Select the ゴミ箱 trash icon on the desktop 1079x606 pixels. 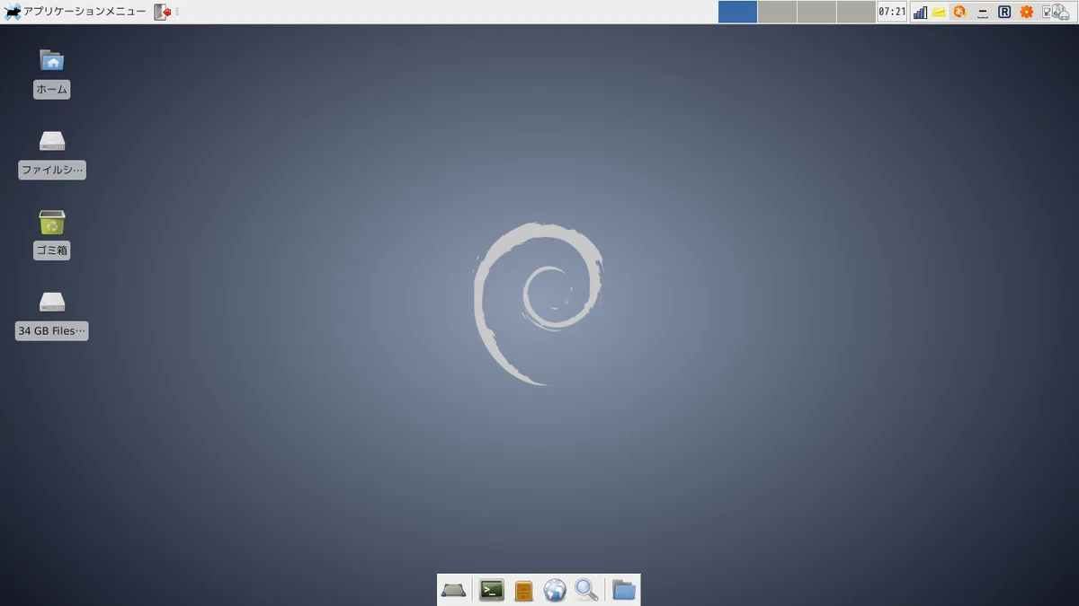tap(51, 233)
